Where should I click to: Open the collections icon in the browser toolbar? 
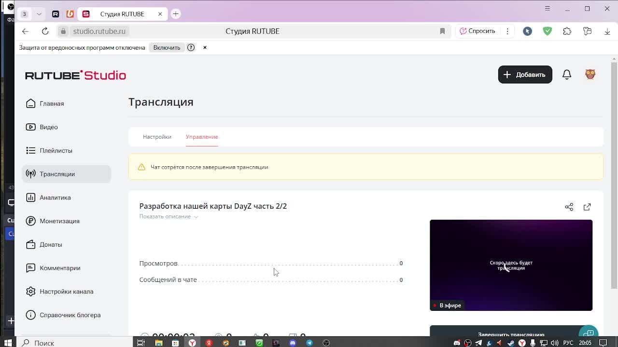[587, 31]
